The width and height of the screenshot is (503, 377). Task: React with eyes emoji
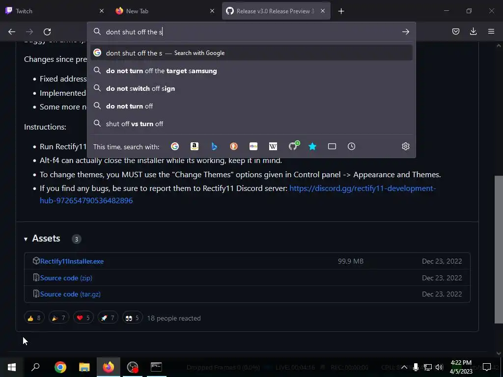tap(133, 318)
